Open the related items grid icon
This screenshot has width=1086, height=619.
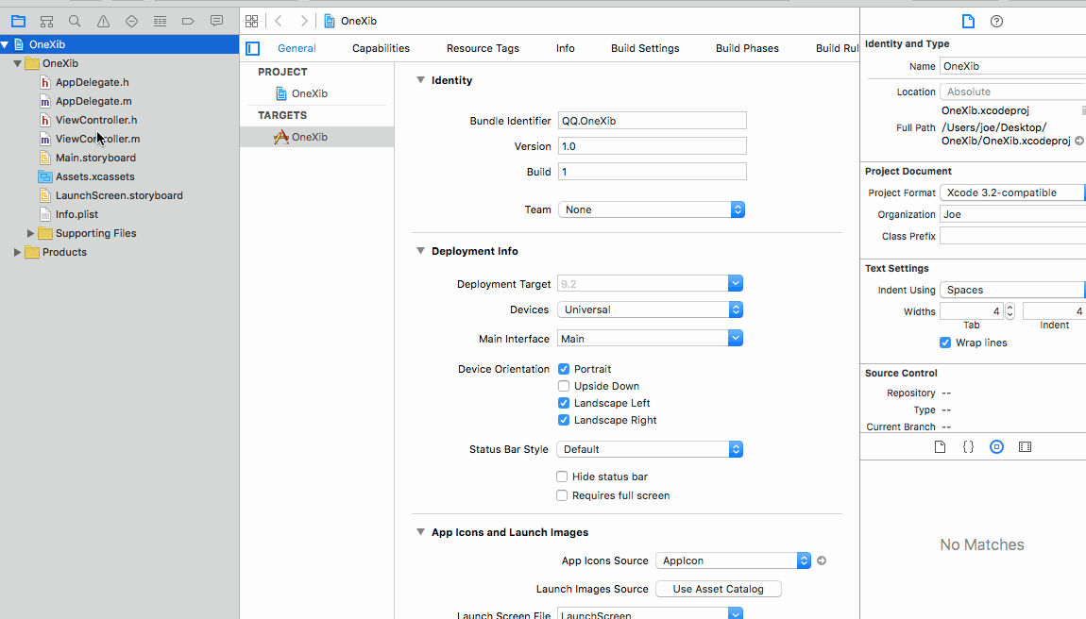(252, 22)
